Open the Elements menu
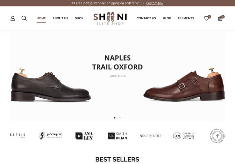 [186, 18]
